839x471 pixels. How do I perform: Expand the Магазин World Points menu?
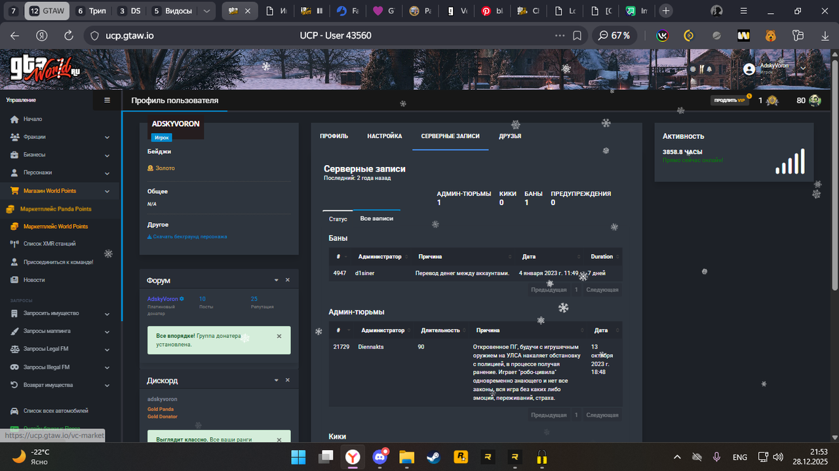(x=60, y=191)
